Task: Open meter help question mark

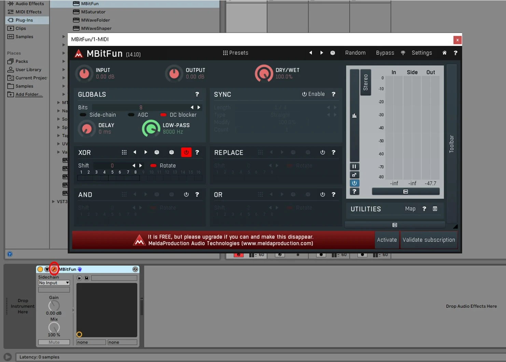Action: click(x=354, y=192)
